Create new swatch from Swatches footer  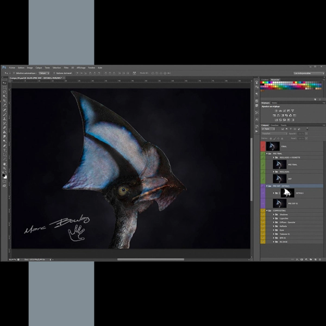[315, 99]
